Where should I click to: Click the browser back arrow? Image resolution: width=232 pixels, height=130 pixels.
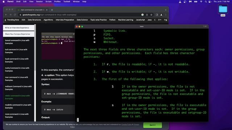pyautogui.click(x=6, y=15)
